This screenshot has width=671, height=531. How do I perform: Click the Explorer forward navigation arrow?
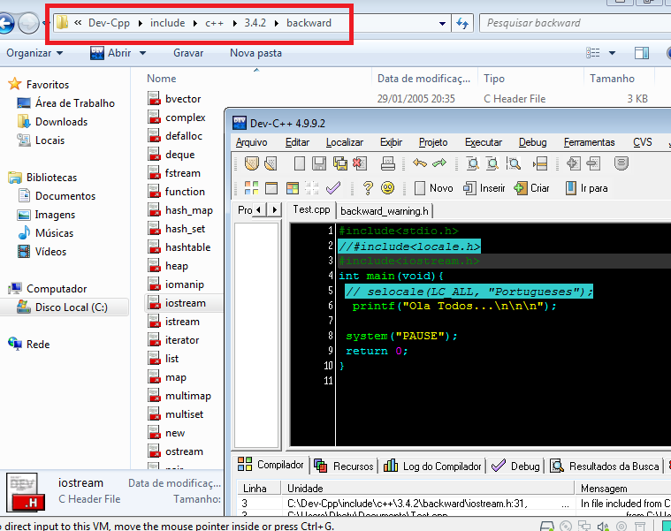[28, 23]
